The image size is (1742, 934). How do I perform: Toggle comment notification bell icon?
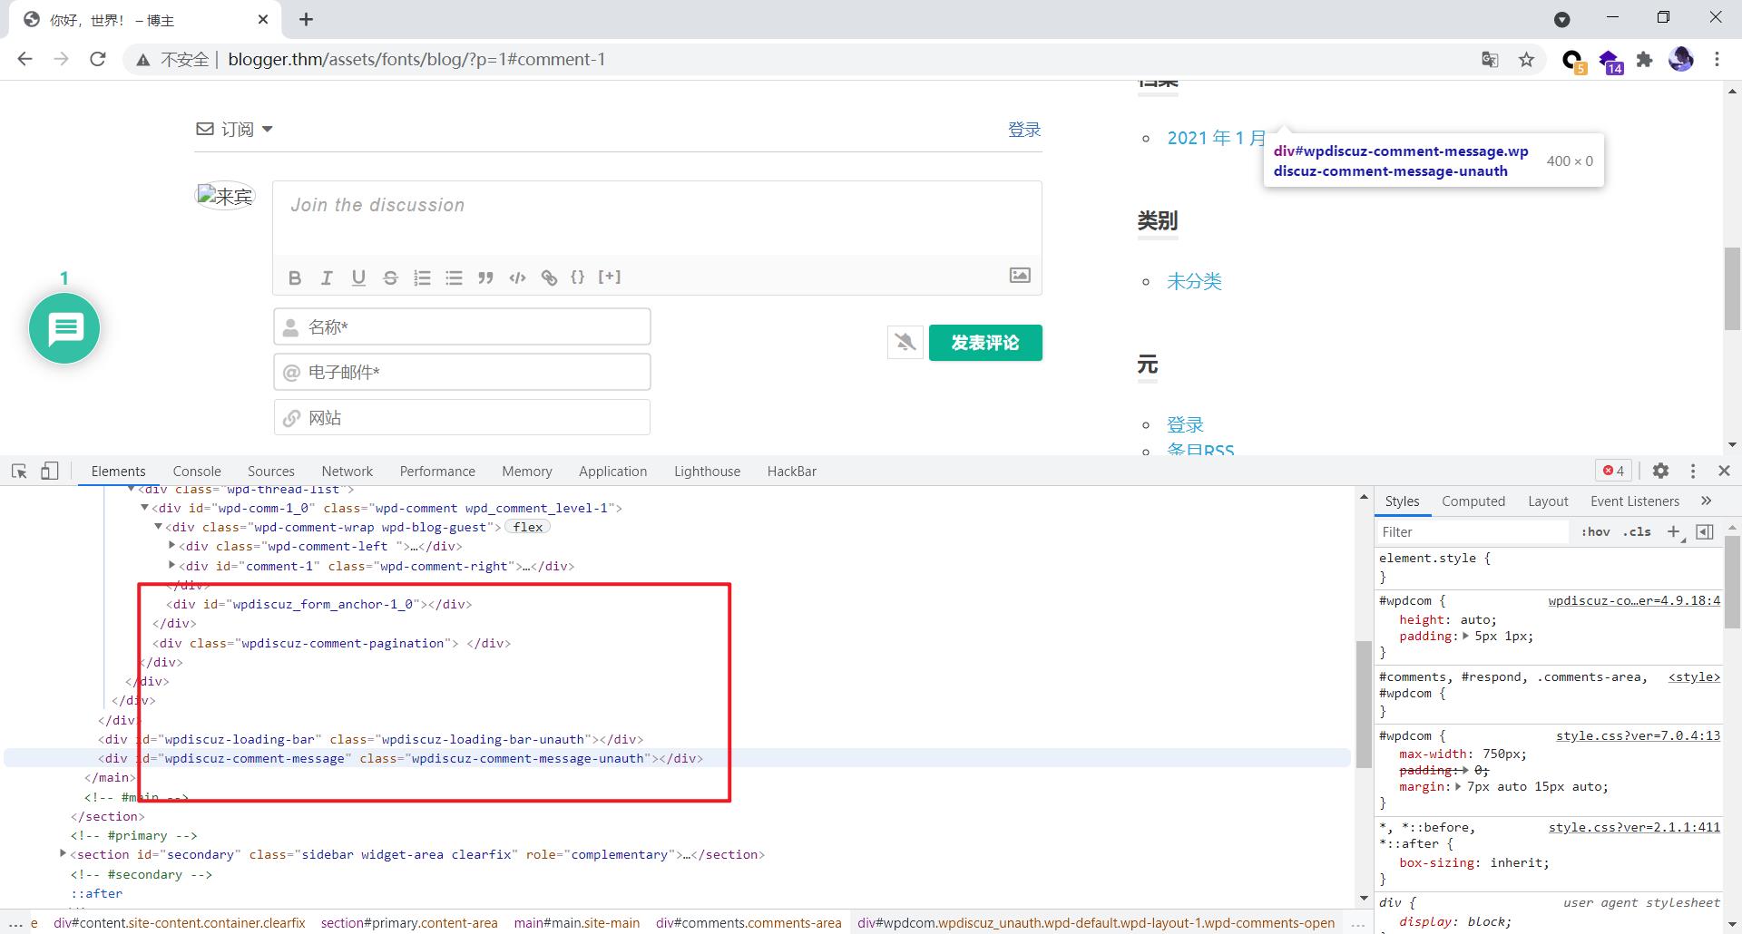(x=905, y=342)
